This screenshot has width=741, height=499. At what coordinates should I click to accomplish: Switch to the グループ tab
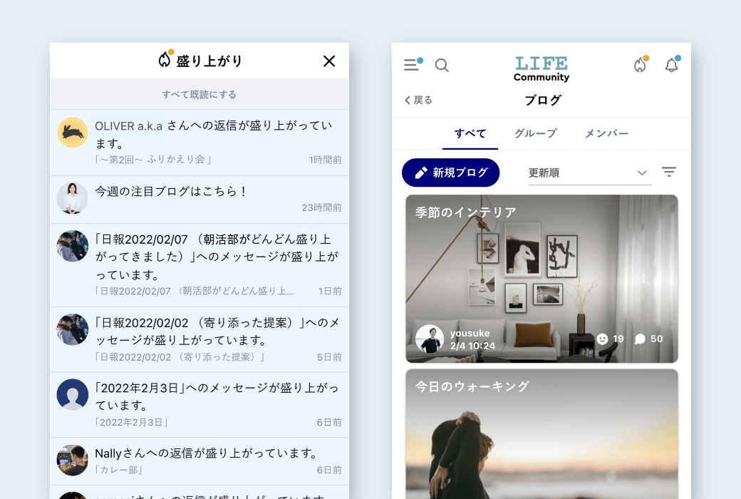click(x=536, y=133)
